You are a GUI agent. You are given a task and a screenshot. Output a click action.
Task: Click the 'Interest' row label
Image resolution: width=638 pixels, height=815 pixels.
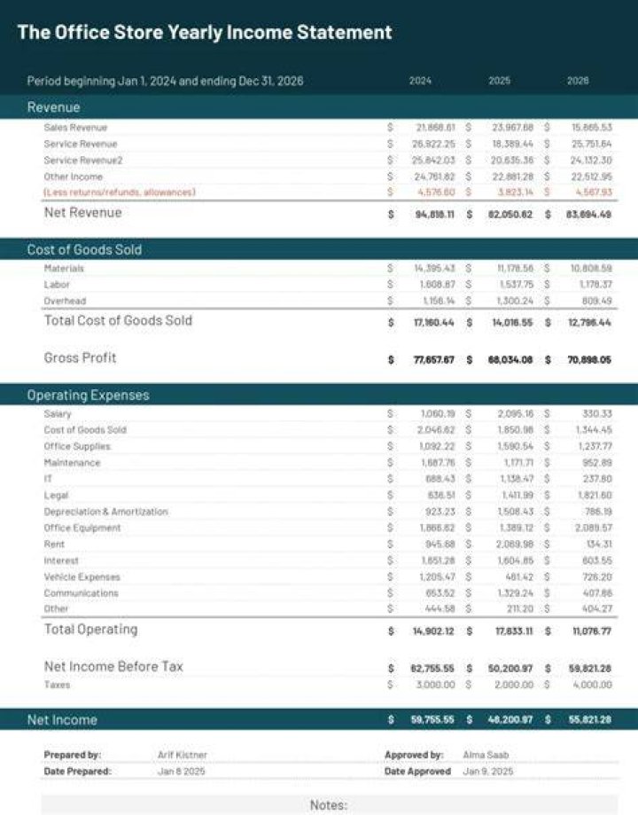tap(61, 560)
